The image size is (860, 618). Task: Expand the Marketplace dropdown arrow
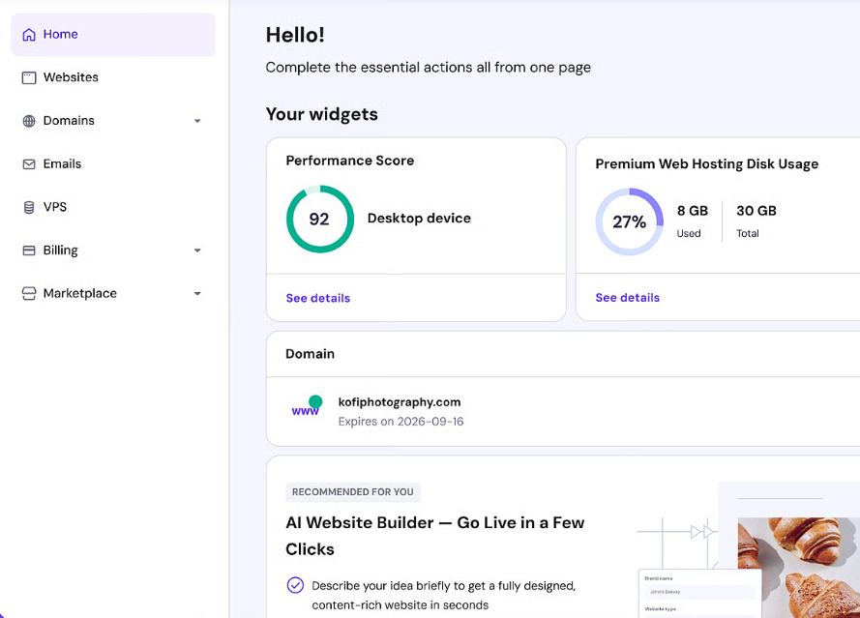197,294
